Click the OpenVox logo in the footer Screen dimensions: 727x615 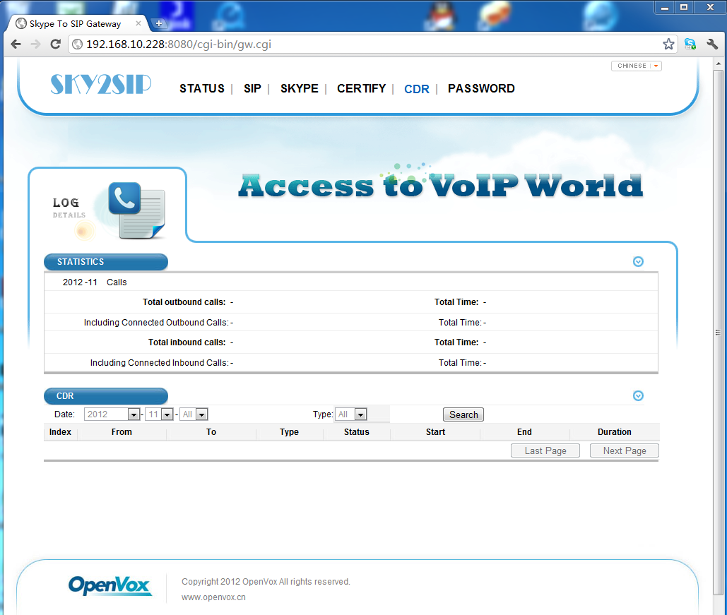tap(110, 585)
